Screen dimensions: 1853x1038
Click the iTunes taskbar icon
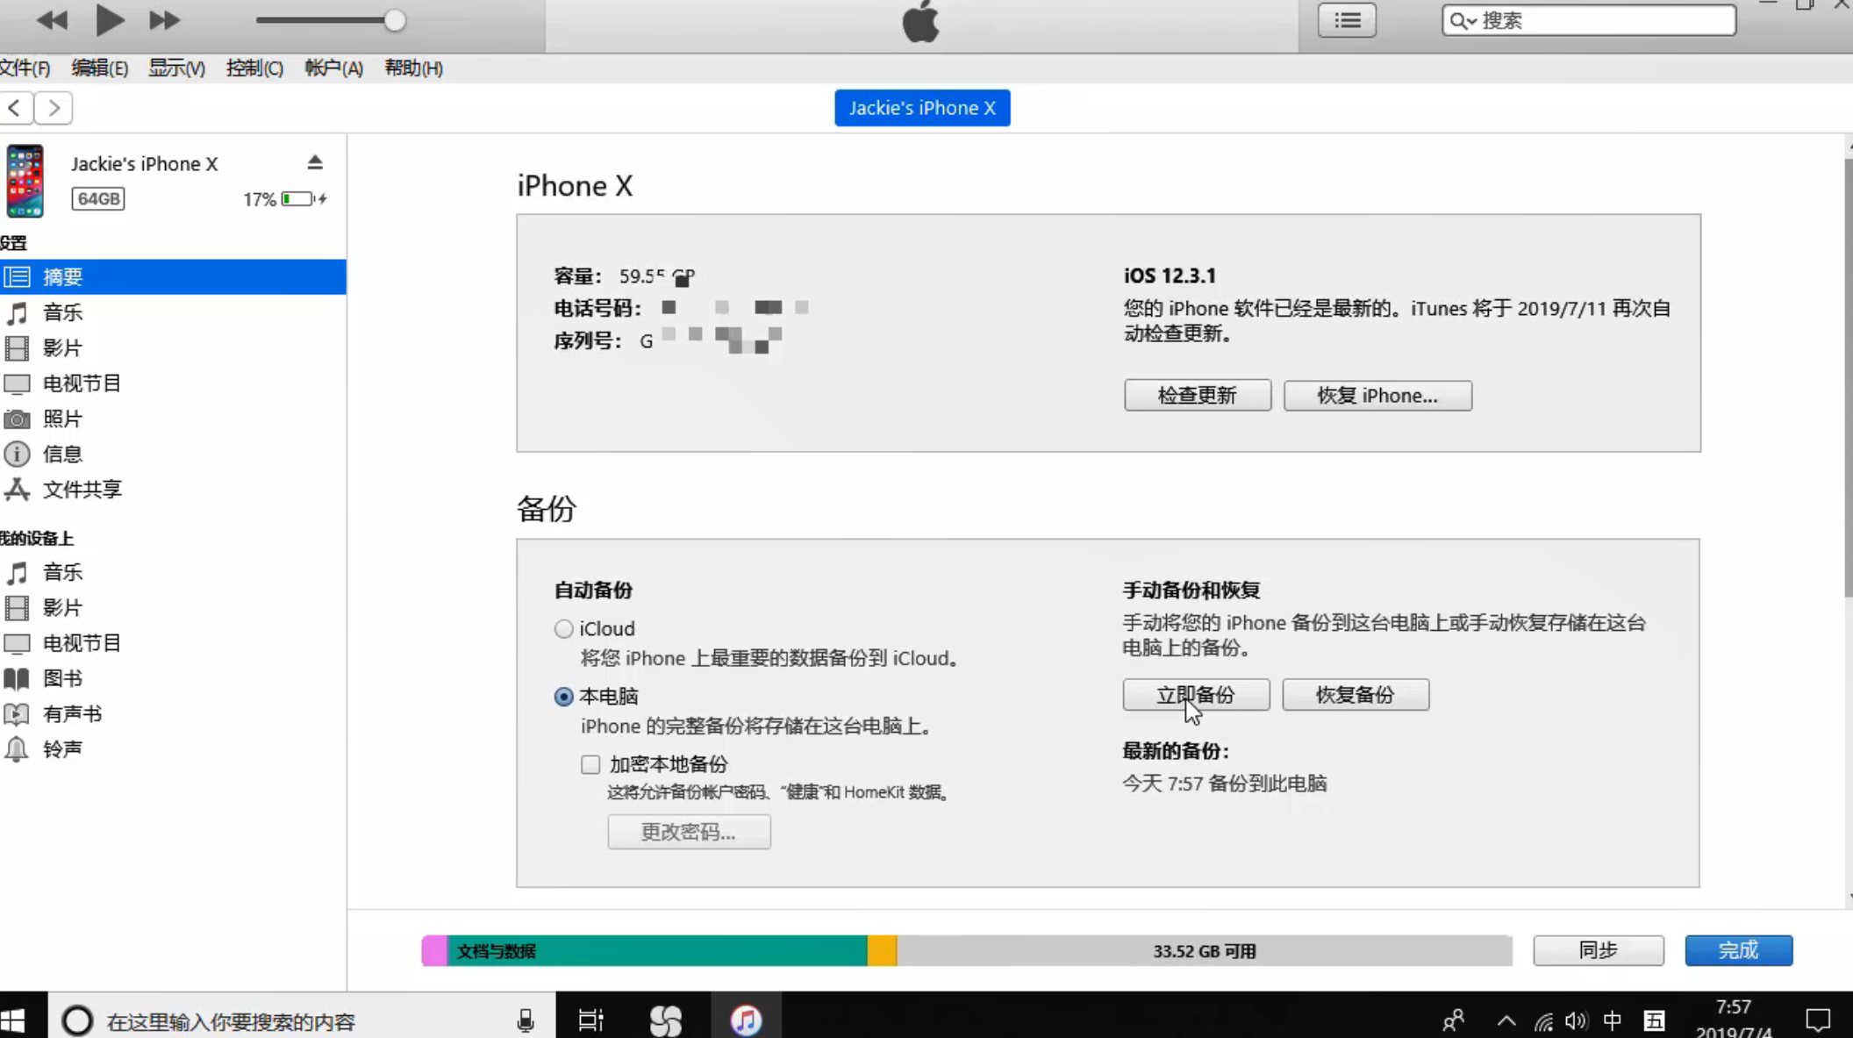pyautogui.click(x=746, y=1020)
